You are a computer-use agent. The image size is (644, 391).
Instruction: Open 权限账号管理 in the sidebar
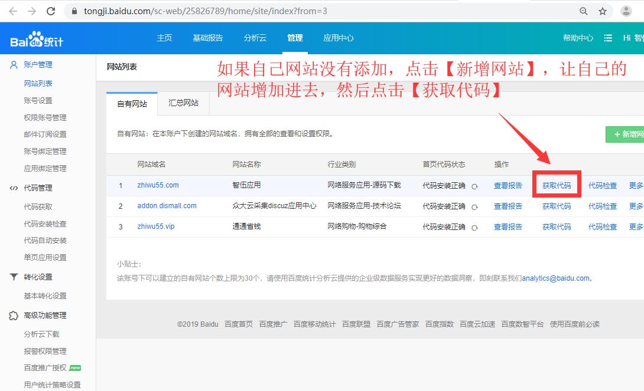pyautogui.click(x=45, y=118)
